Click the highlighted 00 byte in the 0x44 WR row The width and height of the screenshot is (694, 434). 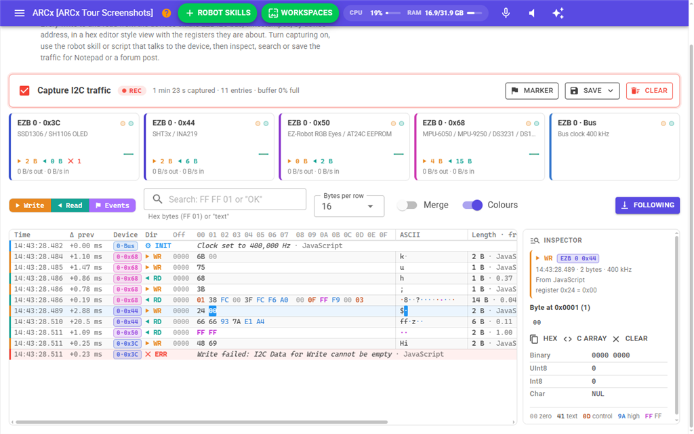pyautogui.click(x=212, y=311)
